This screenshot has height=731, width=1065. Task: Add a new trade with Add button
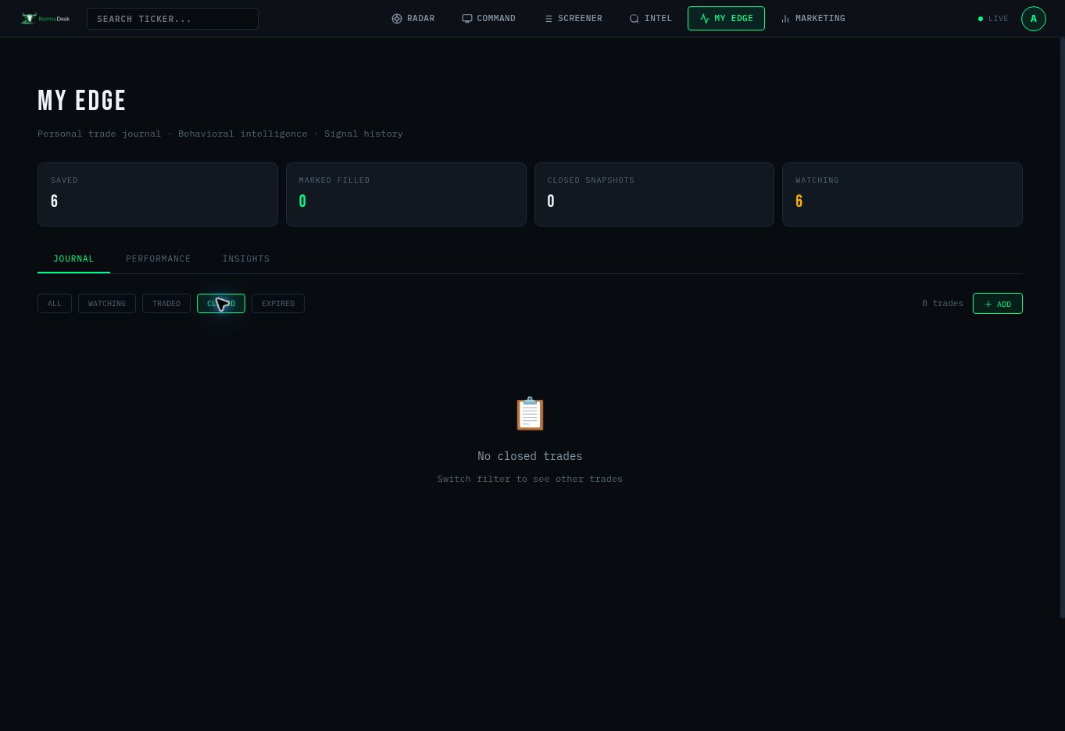pyautogui.click(x=998, y=303)
